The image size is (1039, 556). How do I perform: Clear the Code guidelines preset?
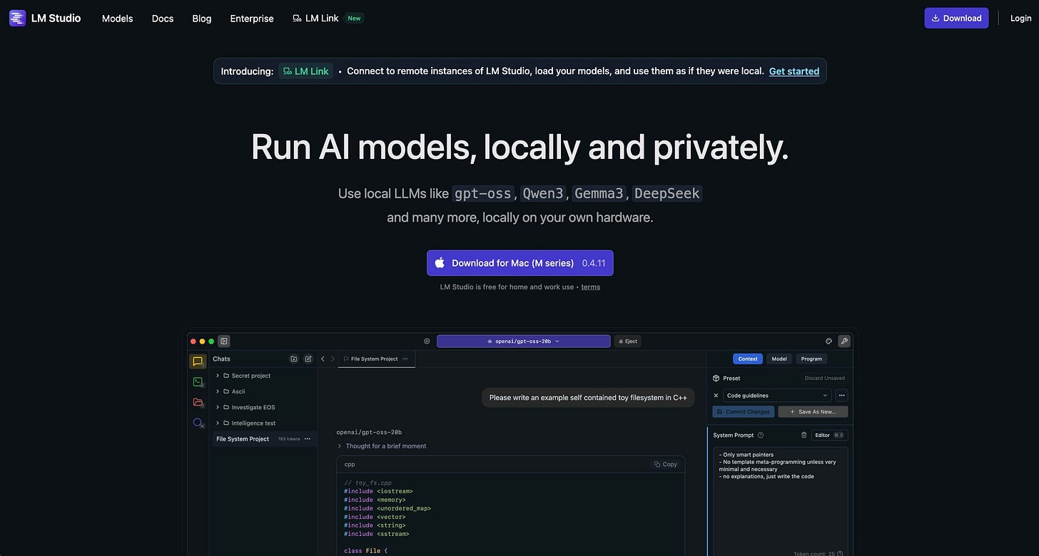[716, 396]
